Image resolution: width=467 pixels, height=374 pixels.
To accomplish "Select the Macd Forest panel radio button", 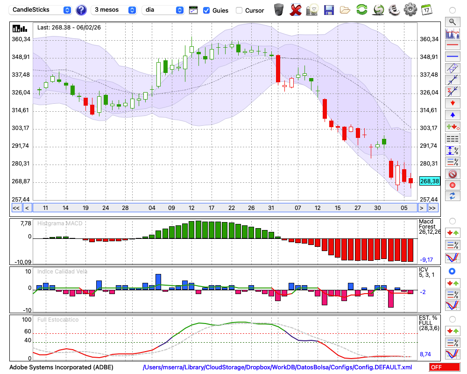I will [452, 221].
